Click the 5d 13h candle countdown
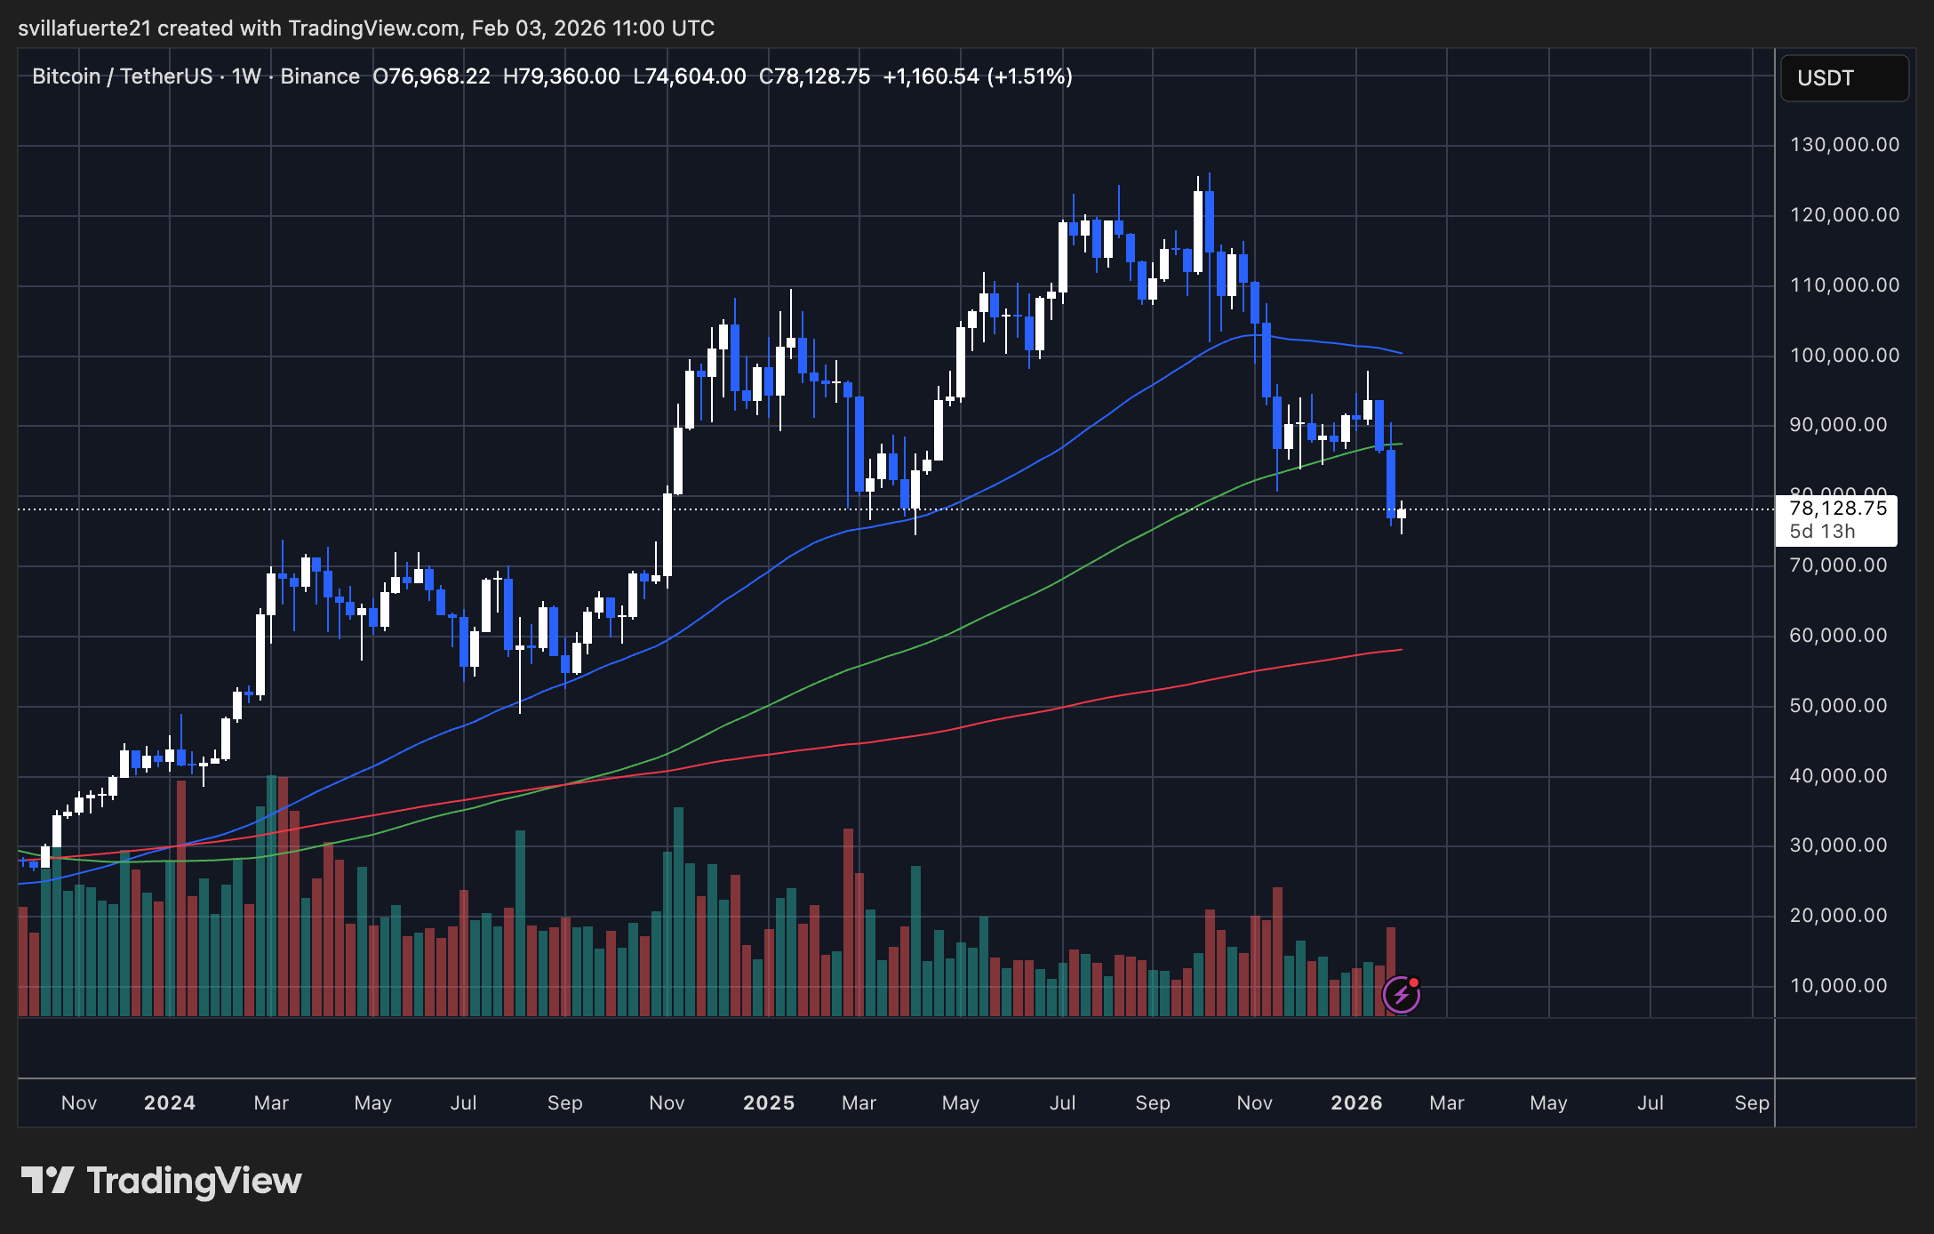The width and height of the screenshot is (1934, 1234). [x=1822, y=532]
